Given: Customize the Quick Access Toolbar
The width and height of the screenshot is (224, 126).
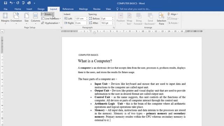Looking at the screenshot, I should (x=34, y=3).
